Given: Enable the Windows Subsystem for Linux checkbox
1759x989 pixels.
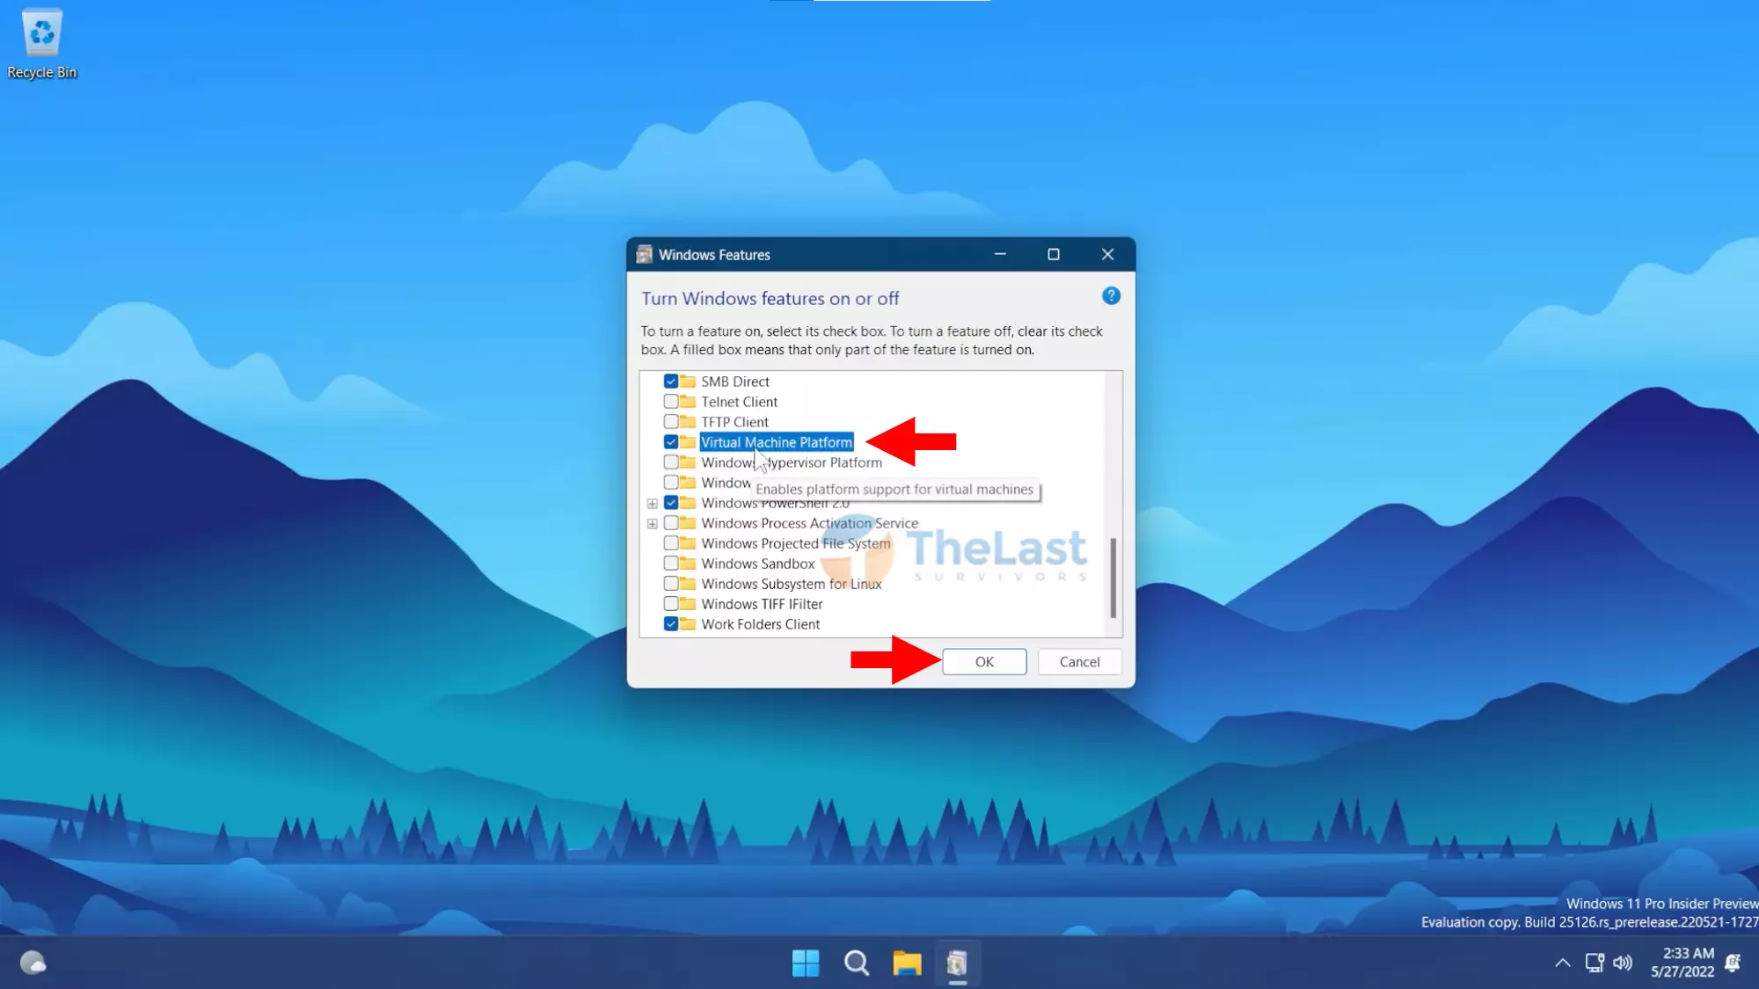Looking at the screenshot, I should point(671,584).
